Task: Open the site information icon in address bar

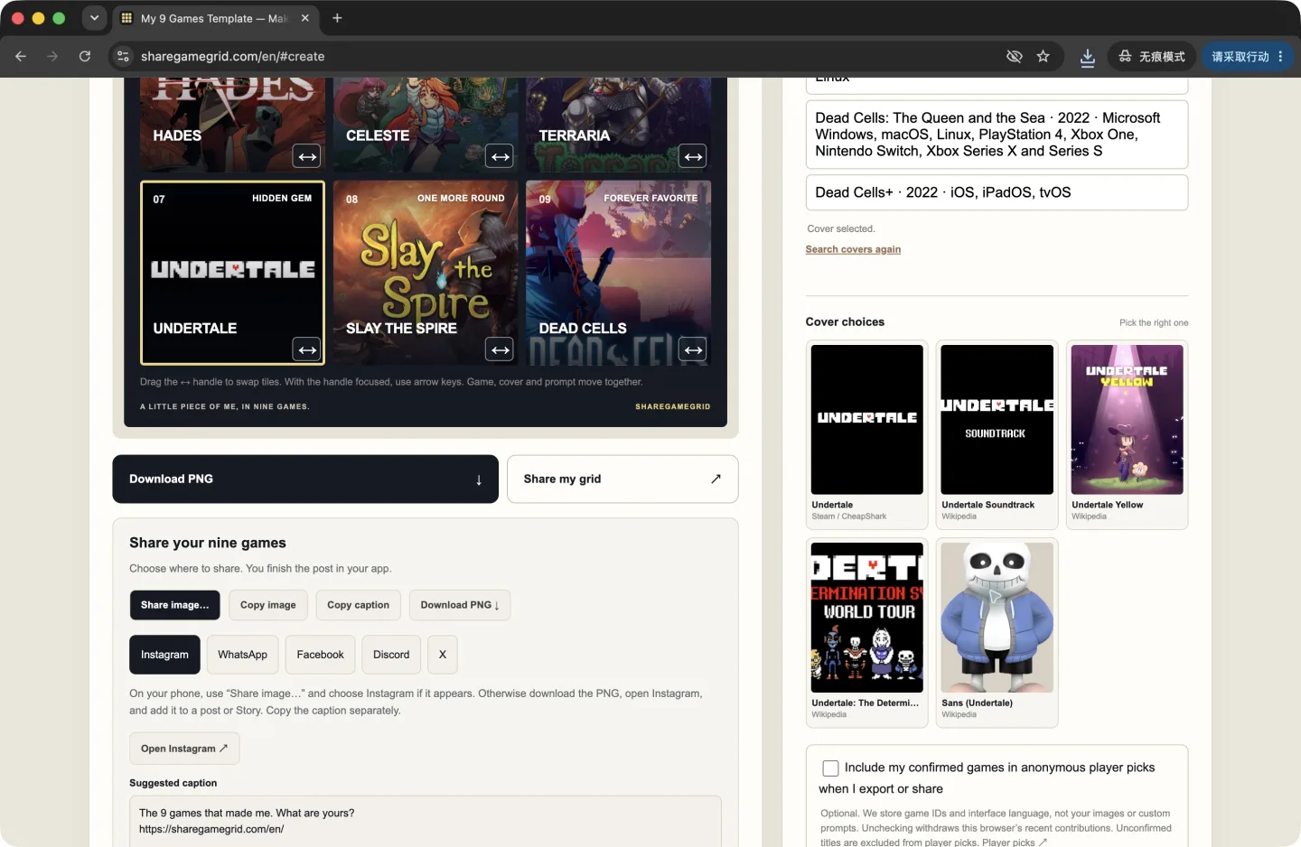Action: (124, 56)
